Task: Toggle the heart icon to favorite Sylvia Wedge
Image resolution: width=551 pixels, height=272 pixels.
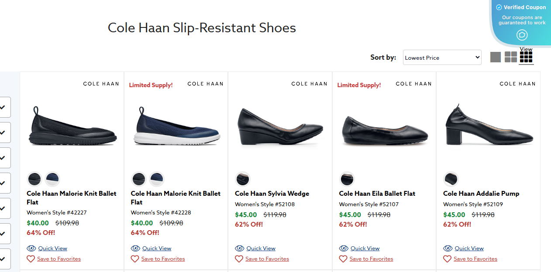Action: (x=239, y=258)
